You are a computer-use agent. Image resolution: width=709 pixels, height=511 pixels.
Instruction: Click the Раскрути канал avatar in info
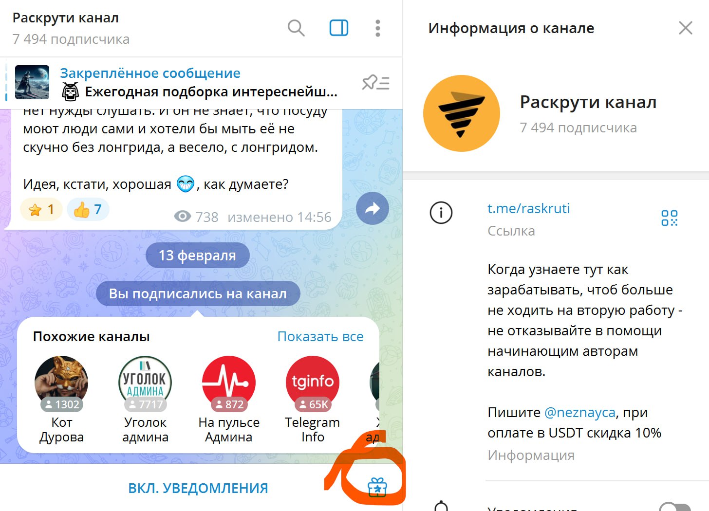coord(462,113)
